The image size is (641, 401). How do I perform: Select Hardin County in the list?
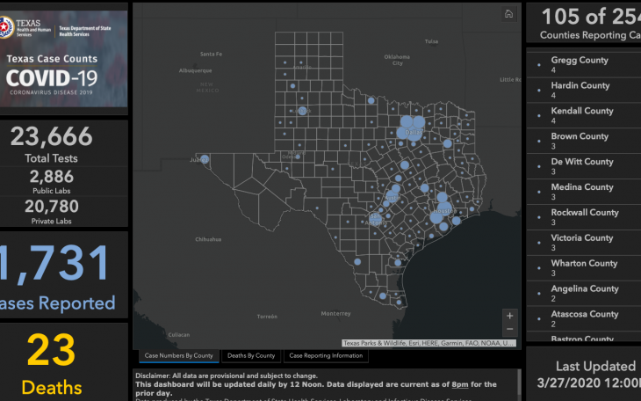tap(580, 90)
